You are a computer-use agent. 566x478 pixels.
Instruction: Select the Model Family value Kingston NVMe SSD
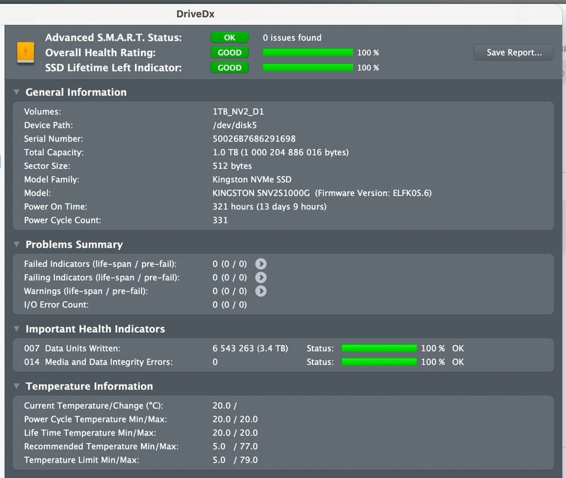coord(252,179)
